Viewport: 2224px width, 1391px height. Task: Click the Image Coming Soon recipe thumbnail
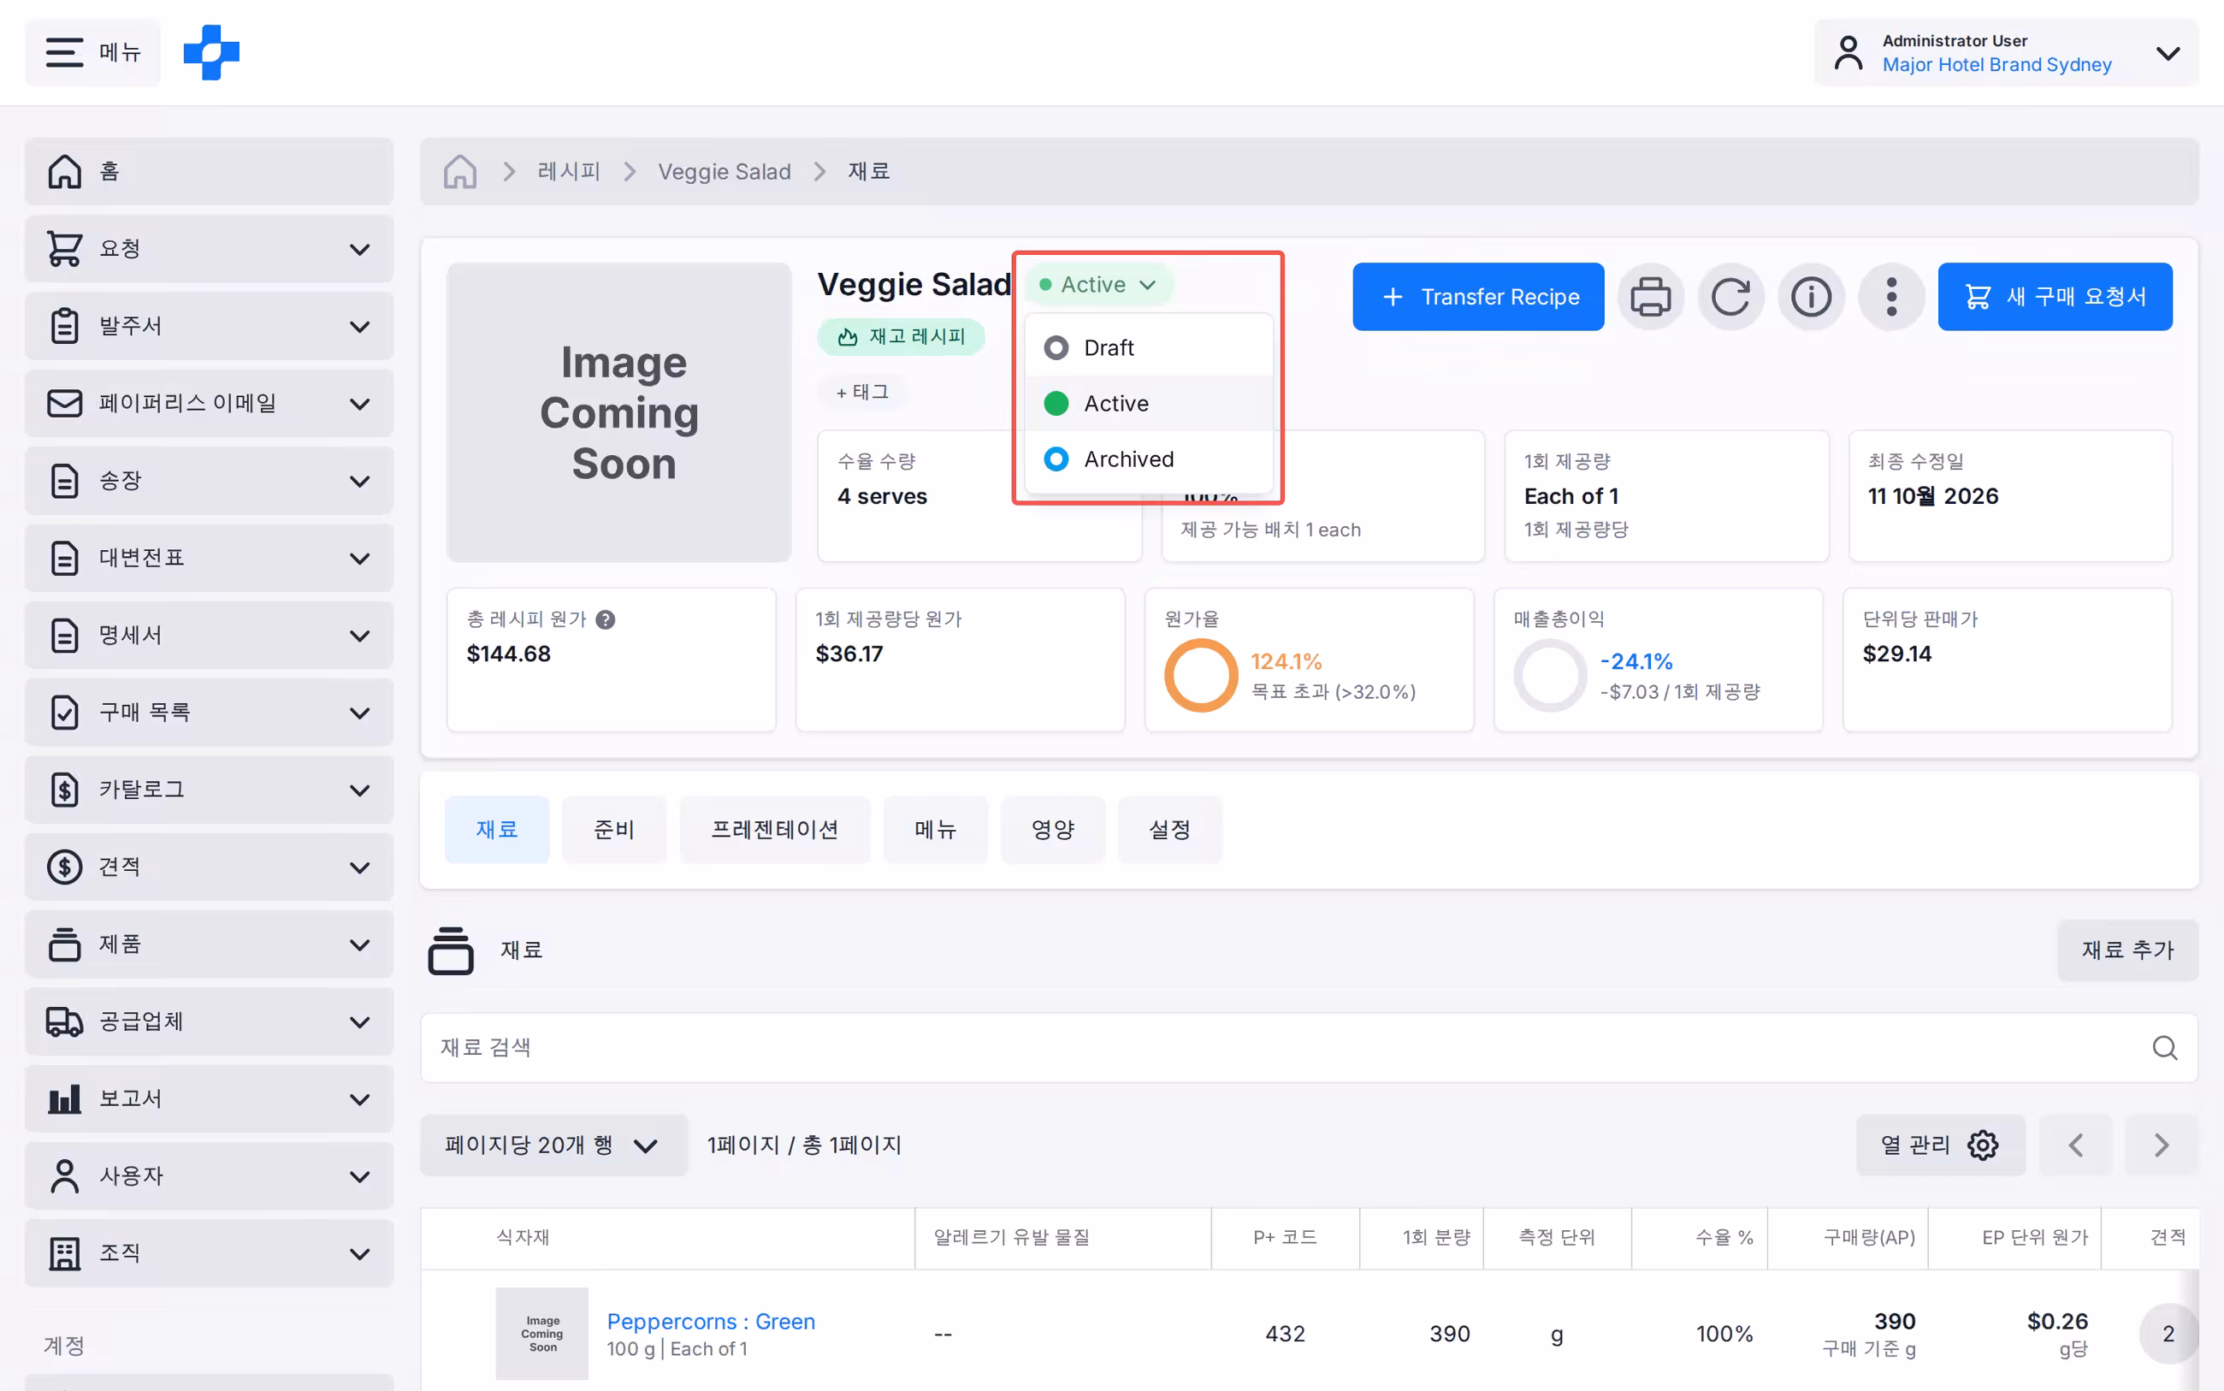(x=619, y=412)
